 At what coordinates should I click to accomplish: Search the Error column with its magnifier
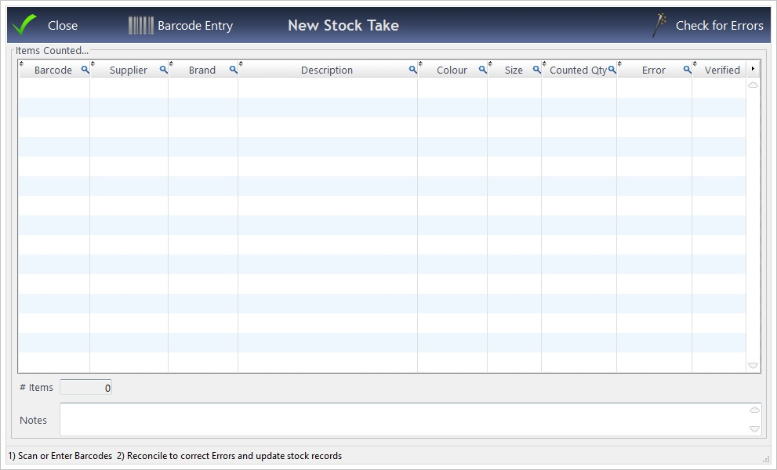coord(687,70)
